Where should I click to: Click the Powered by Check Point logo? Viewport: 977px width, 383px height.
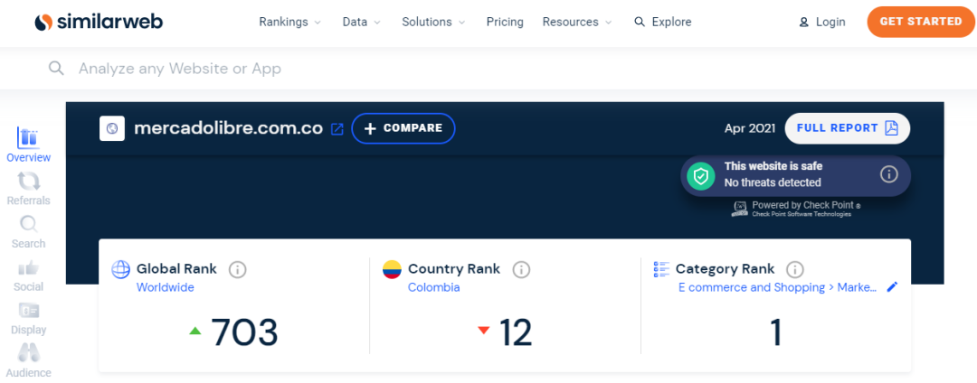tap(796, 209)
